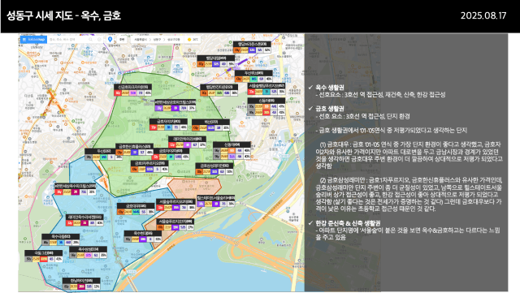Focus the map search input field
520x293 pixels.
pyautogui.click(x=68, y=40)
